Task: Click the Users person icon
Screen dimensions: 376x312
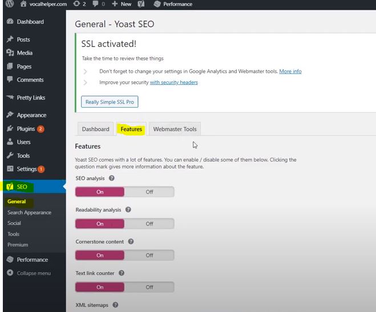Action: pyautogui.click(x=10, y=142)
